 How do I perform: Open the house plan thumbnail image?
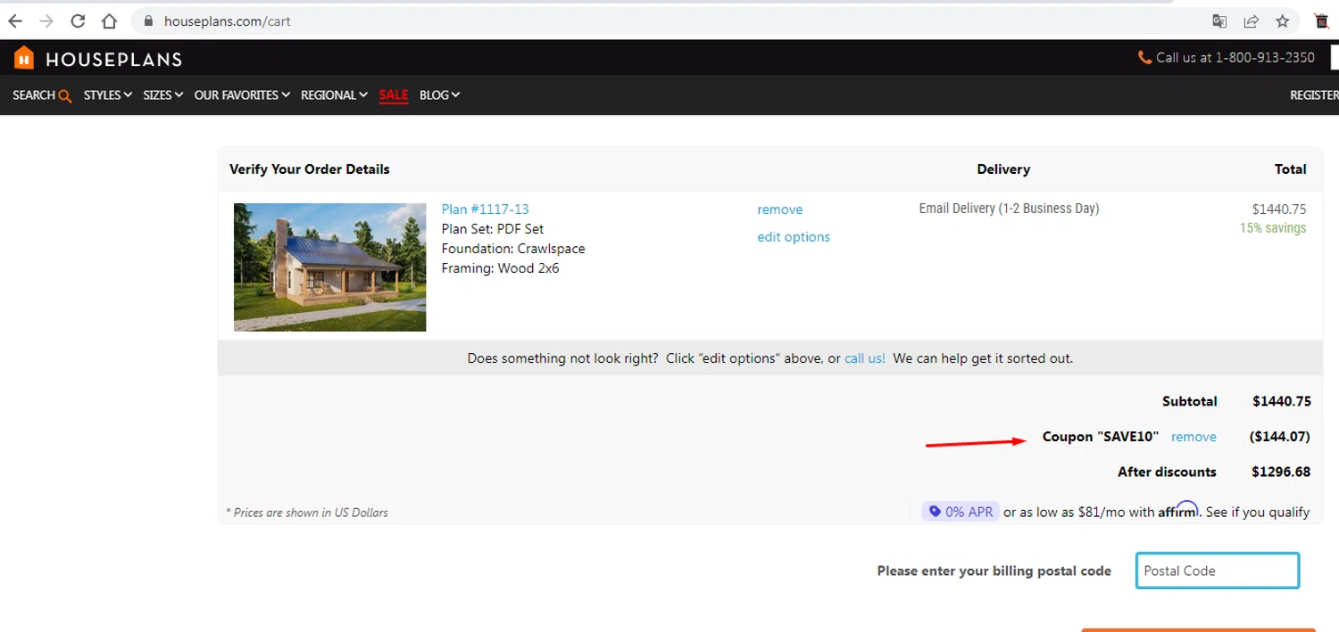coord(329,267)
